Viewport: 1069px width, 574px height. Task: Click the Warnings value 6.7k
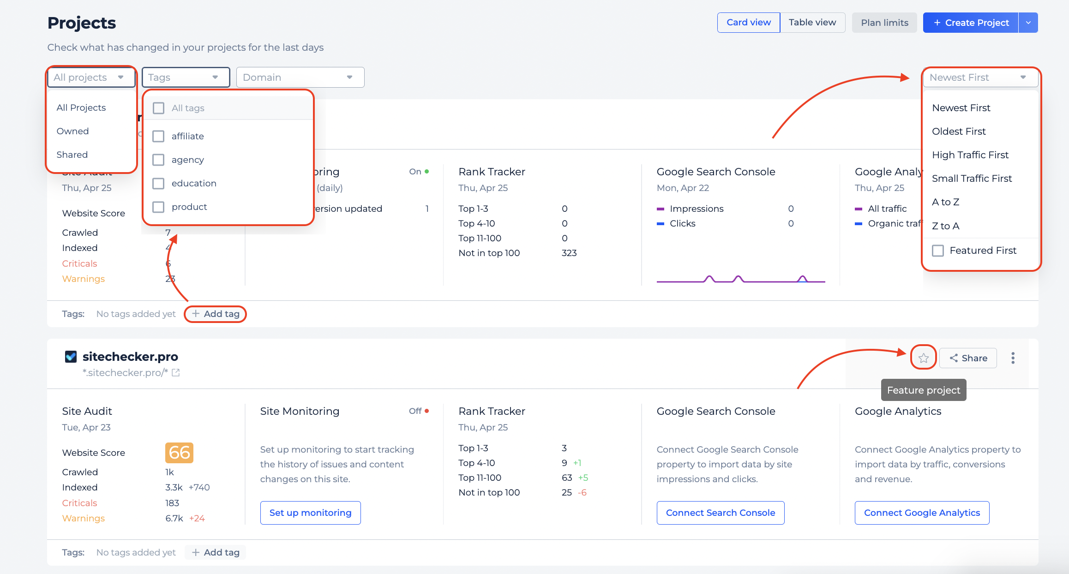174,518
